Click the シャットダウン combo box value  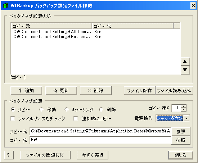coord(170,118)
